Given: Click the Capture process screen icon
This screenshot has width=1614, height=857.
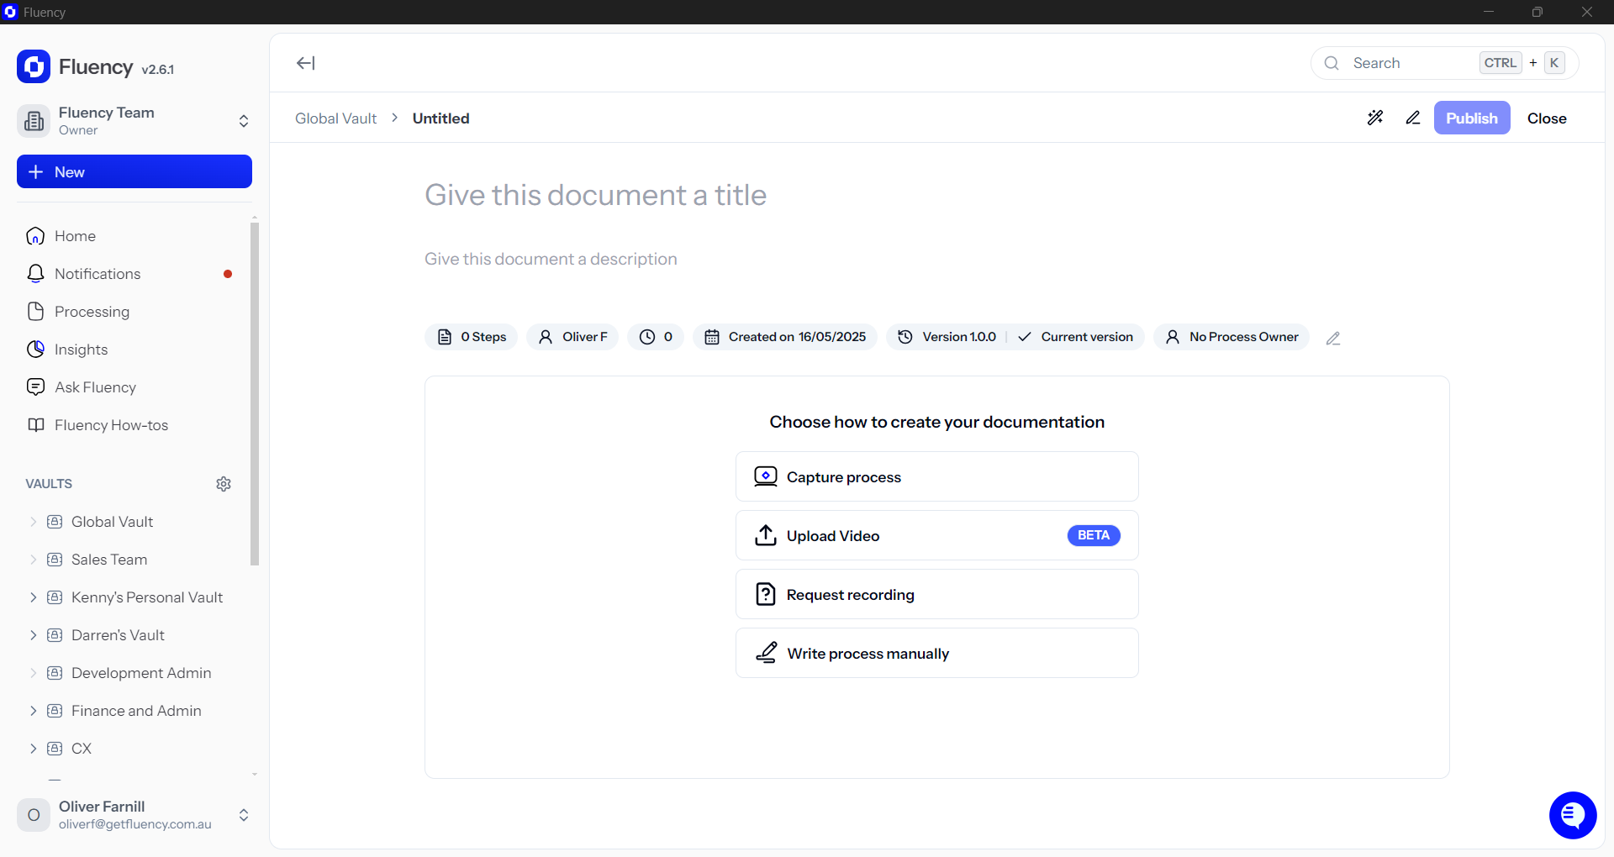Looking at the screenshot, I should click(x=766, y=476).
